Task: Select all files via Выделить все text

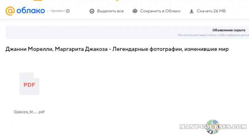Action: [110, 11]
